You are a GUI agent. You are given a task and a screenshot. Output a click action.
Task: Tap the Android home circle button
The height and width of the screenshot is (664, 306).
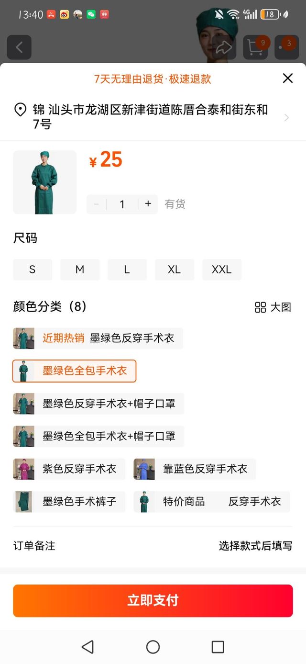point(153,647)
